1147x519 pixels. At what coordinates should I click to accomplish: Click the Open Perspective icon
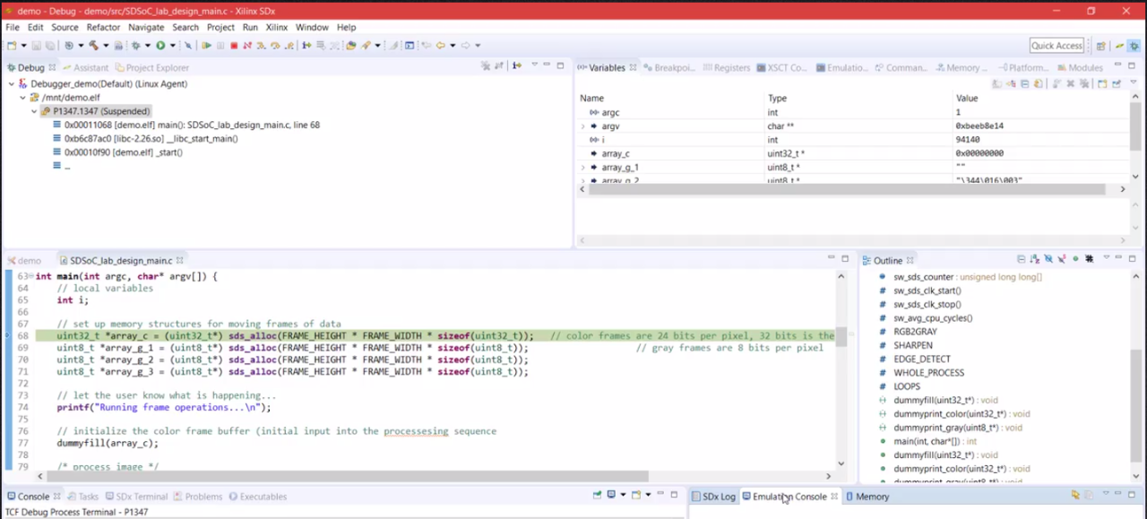pyautogui.click(x=1101, y=46)
